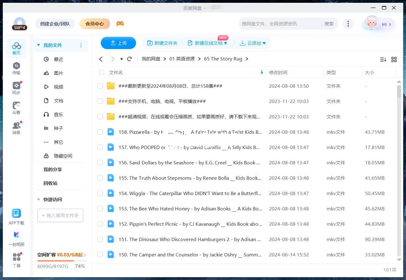
Task: Click the blue 上传 upload button
Action: coord(118,43)
